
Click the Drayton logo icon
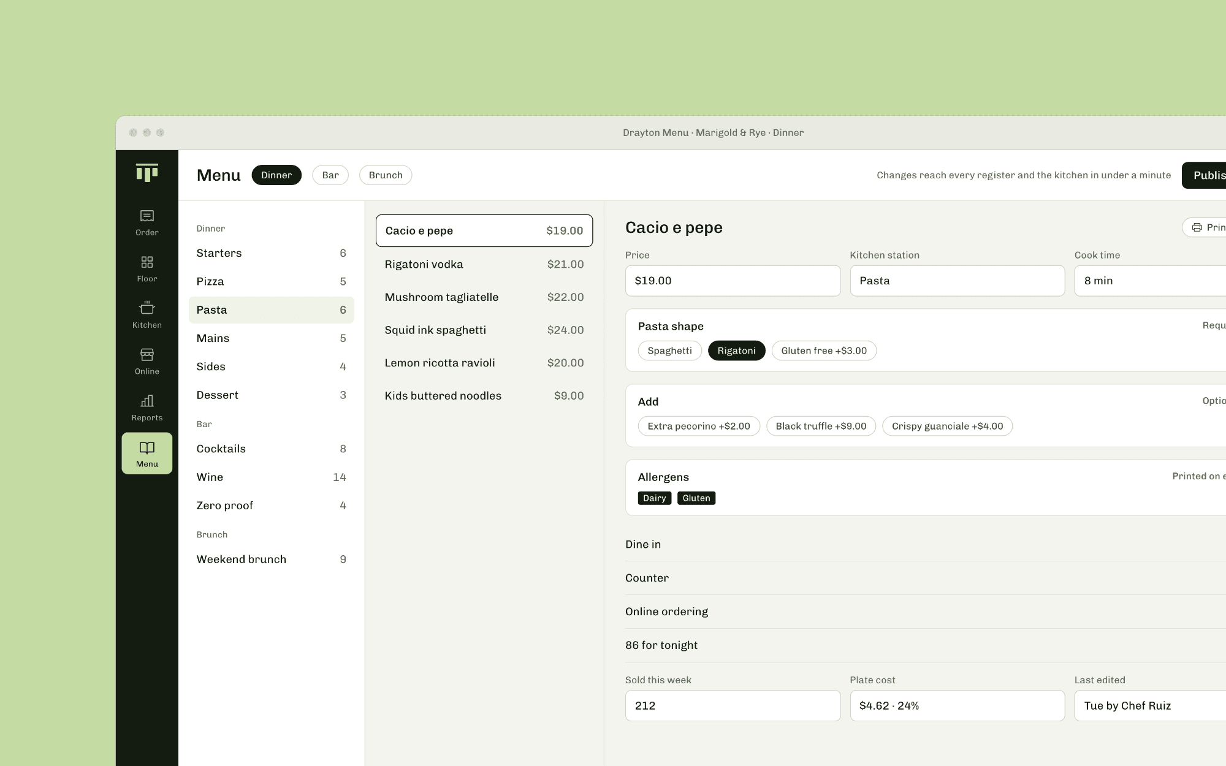pos(147,173)
